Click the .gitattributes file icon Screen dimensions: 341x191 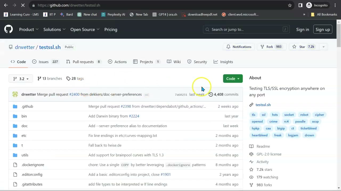coord(15,184)
